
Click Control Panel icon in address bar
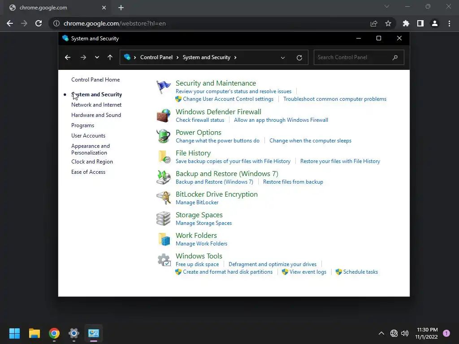(x=127, y=57)
